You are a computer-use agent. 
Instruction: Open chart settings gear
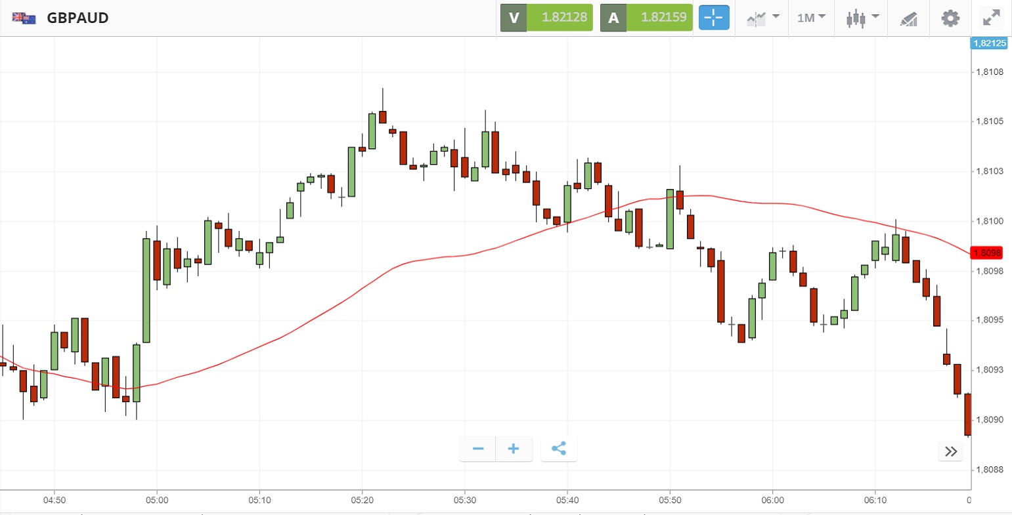[x=950, y=18]
